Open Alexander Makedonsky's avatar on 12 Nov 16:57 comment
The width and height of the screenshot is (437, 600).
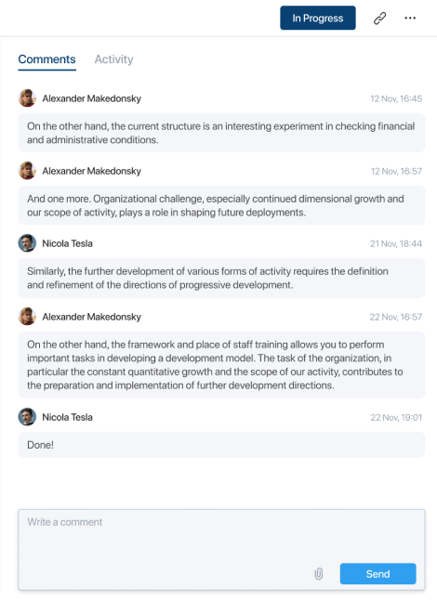point(27,171)
